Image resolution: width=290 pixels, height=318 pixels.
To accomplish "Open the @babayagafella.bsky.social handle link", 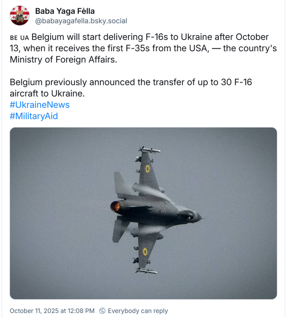I will (81, 21).
